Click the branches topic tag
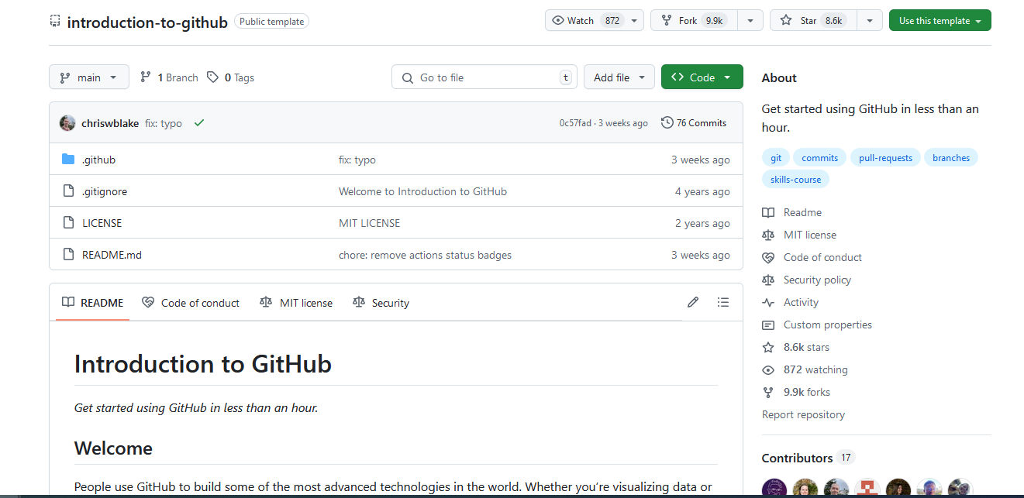This screenshot has height=498, width=1024. (951, 157)
